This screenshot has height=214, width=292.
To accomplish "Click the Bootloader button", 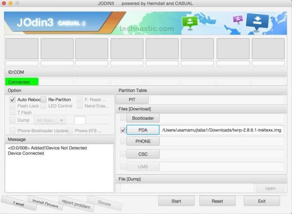I will tap(143, 118).
